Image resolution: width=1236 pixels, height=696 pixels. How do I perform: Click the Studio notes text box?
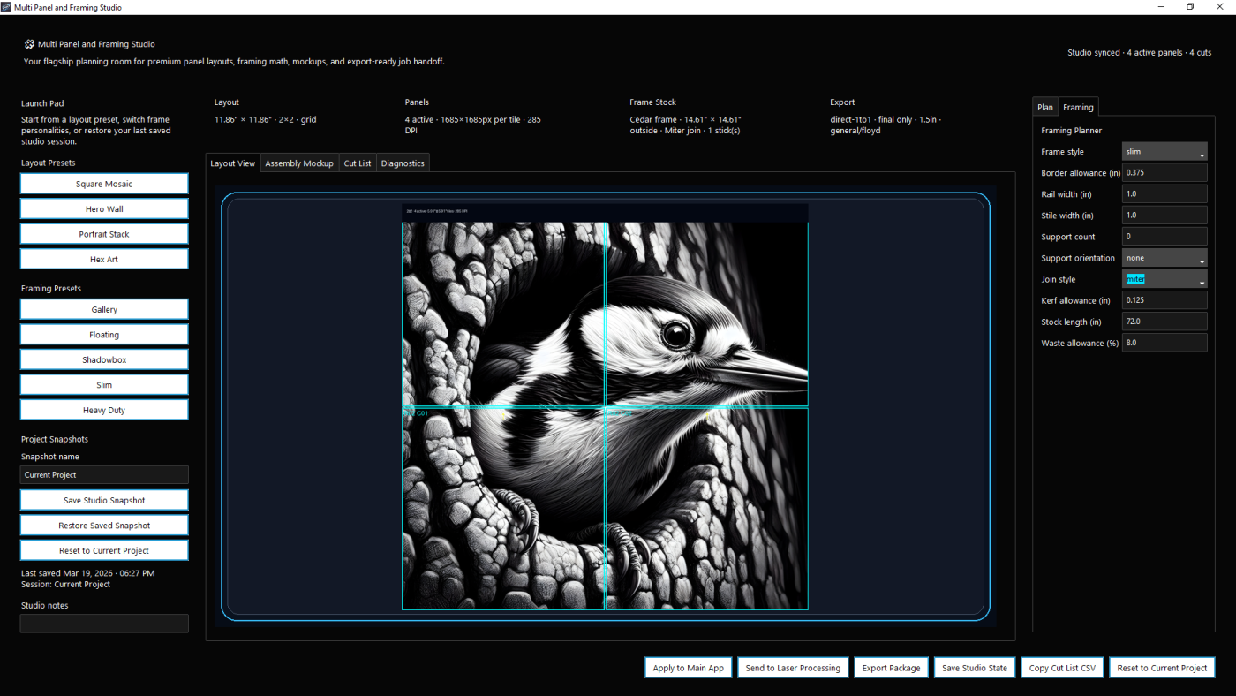(x=104, y=624)
